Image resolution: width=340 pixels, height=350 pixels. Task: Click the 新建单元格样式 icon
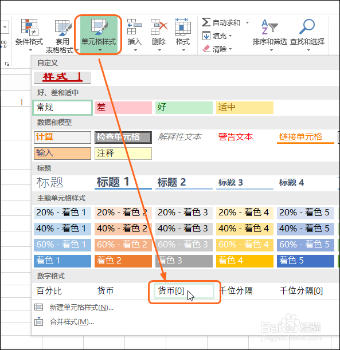[x=38, y=307]
